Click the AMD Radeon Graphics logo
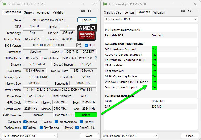 (x=87, y=32)
